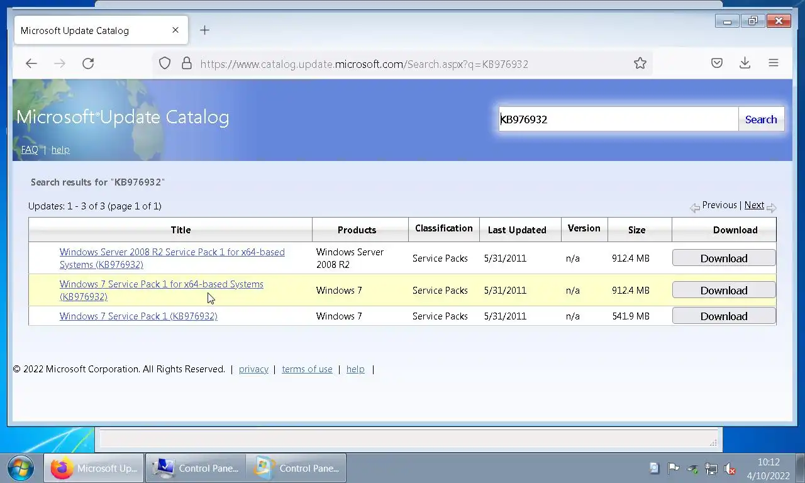This screenshot has width=805, height=483.
Task: Click the KB976932 search input field
Action: [x=618, y=119]
